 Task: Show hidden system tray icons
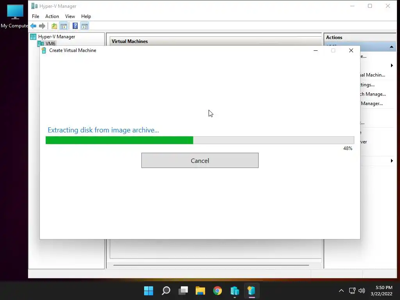tap(341, 291)
